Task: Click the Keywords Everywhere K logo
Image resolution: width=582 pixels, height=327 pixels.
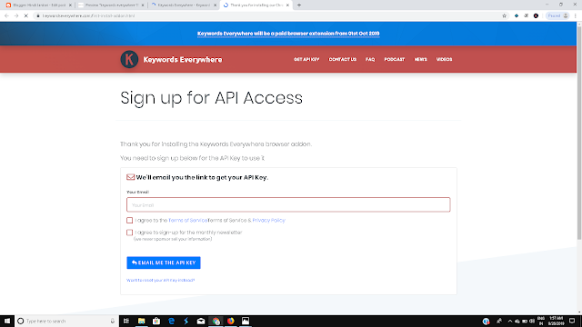Action: click(x=129, y=59)
